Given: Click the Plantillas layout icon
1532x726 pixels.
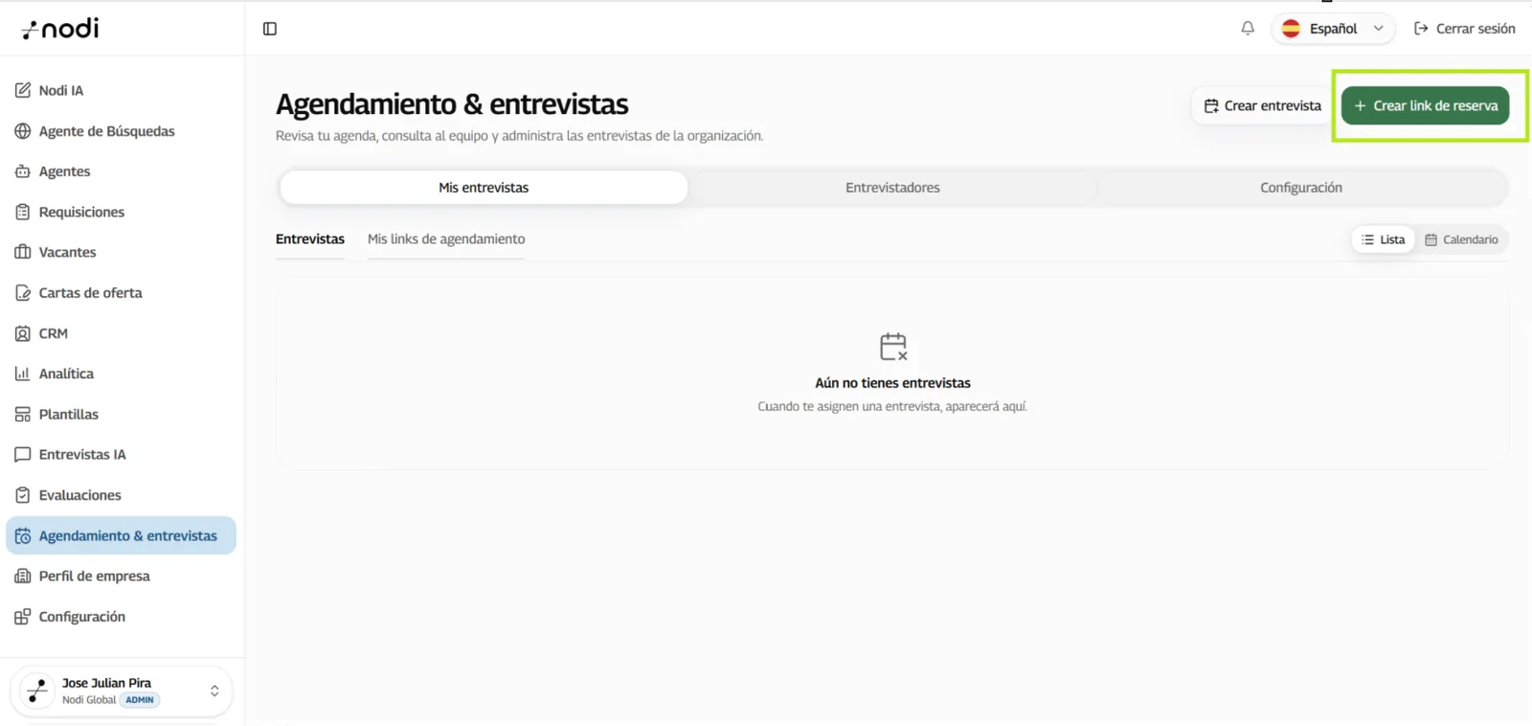Looking at the screenshot, I should tap(23, 415).
